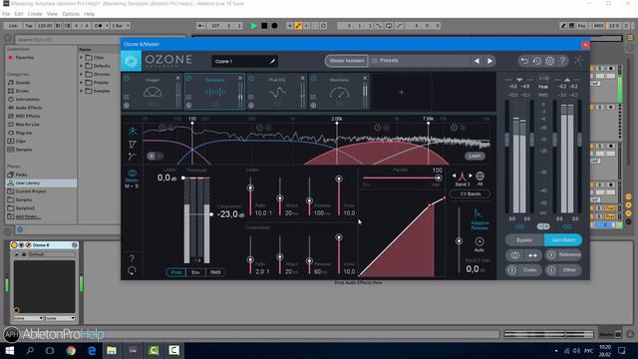The width and height of the screenshot is (638, 359).
Task: Open dynamics module help question mark
Action: [132, 258]
